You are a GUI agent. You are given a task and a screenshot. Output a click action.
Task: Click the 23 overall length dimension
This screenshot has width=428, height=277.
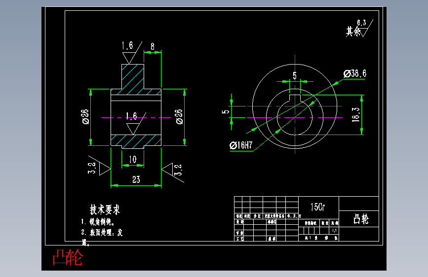[136, 179]
